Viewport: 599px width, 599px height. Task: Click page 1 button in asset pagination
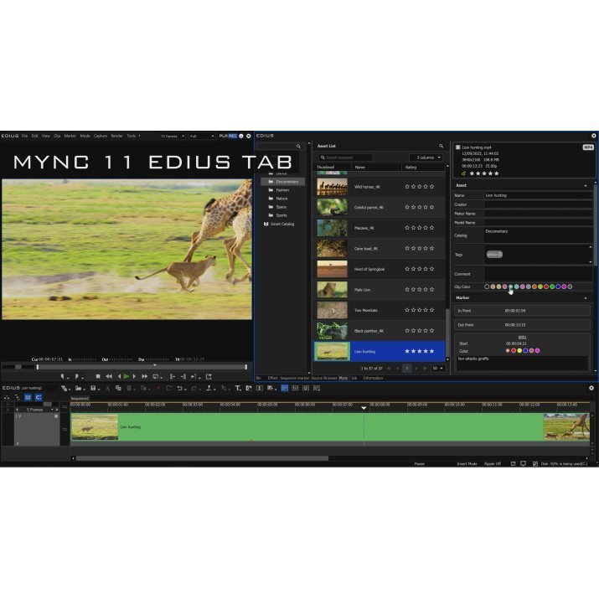pos(407,369)
